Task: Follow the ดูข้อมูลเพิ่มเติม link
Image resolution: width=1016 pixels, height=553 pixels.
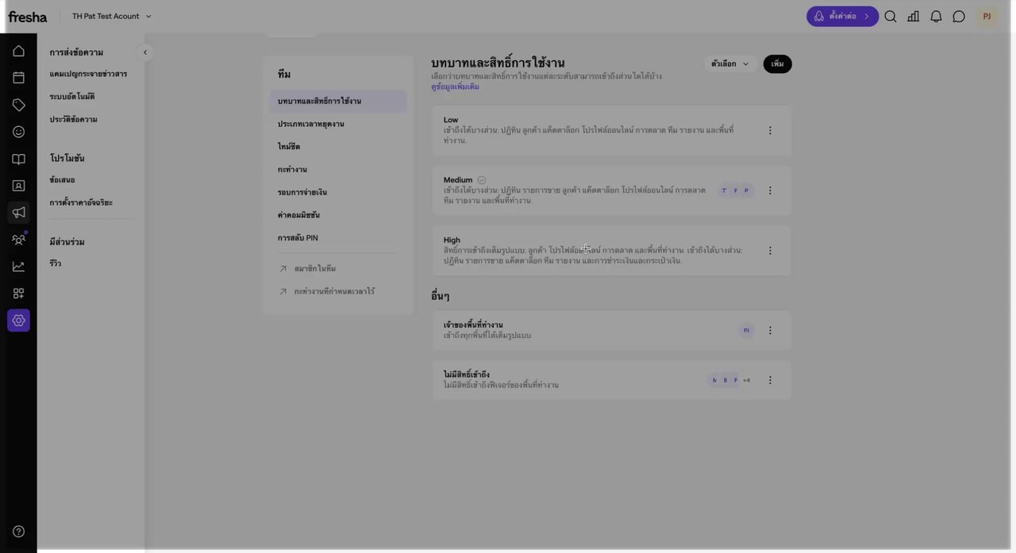Action: click(x=455, y=86)
